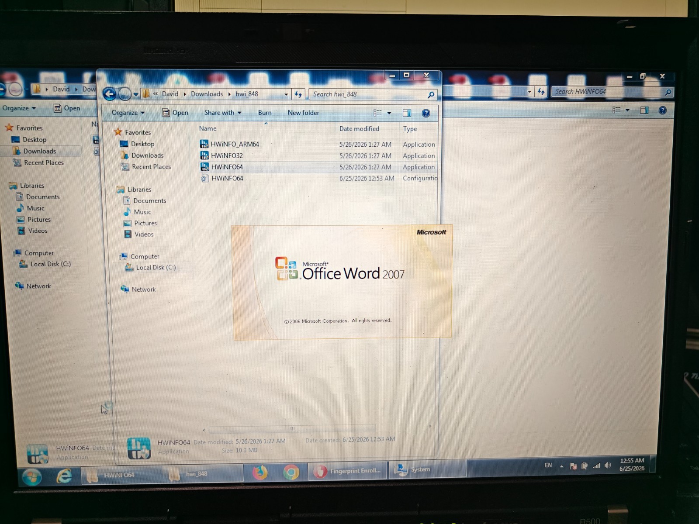Sort by the Name column header
This screenshot has height=524, width=699.
pyautogui.click(x=208, y=128)
